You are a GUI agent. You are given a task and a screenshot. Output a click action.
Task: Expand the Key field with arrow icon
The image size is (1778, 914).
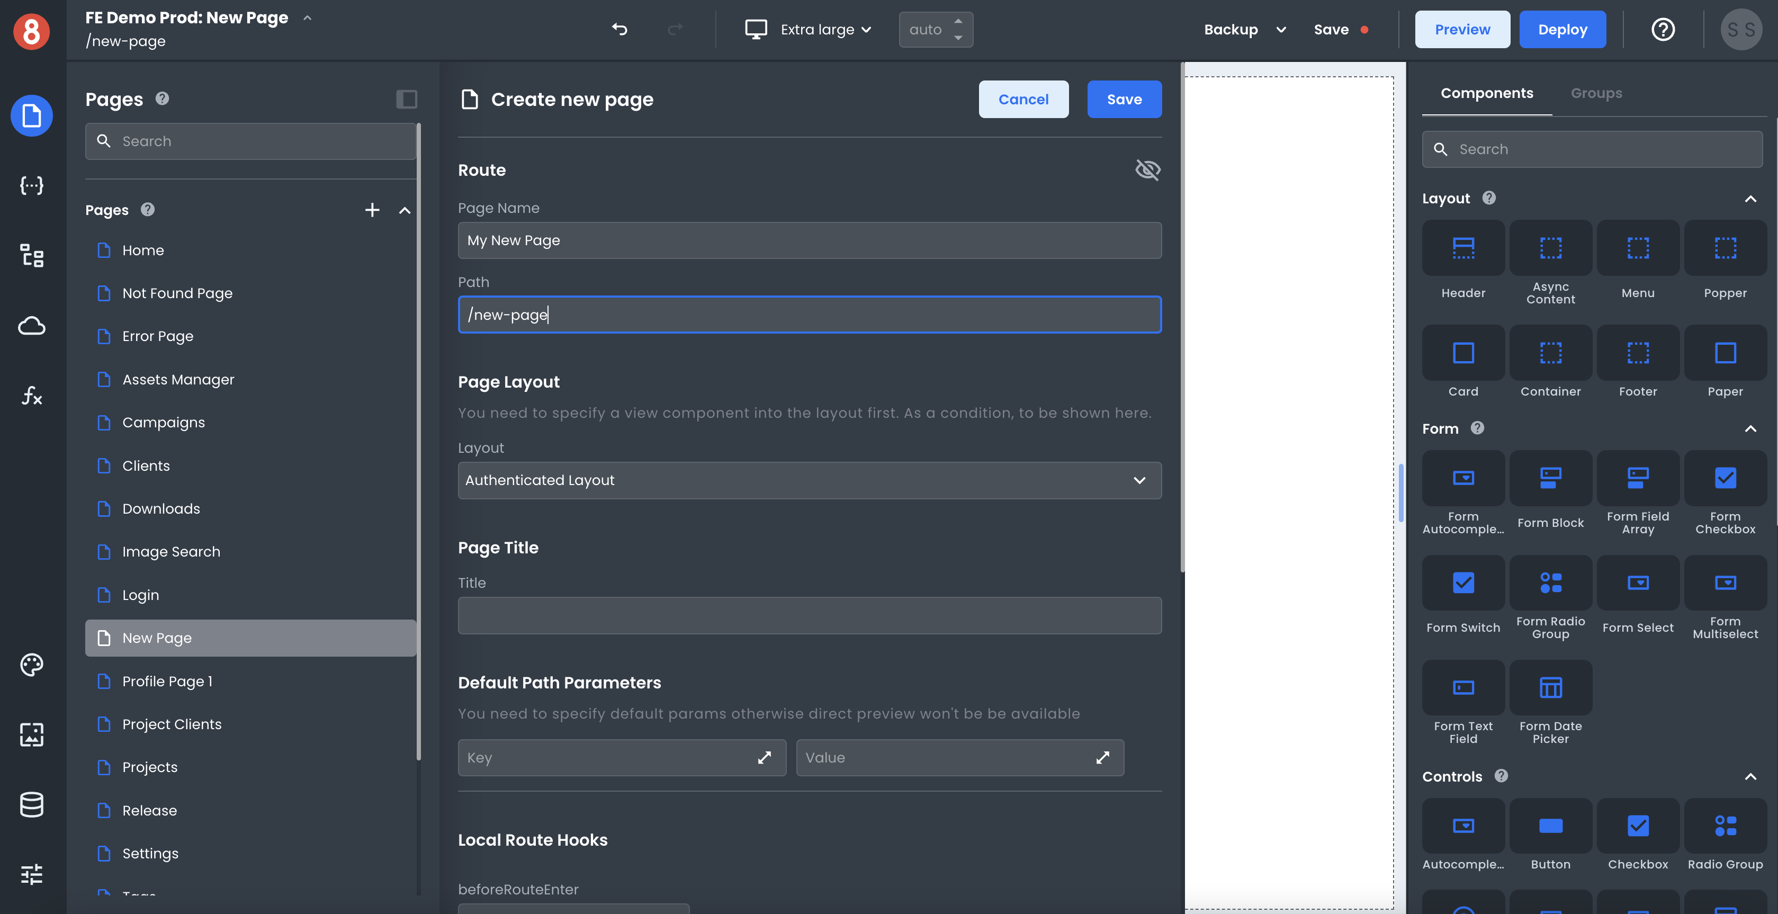(764, 757)
